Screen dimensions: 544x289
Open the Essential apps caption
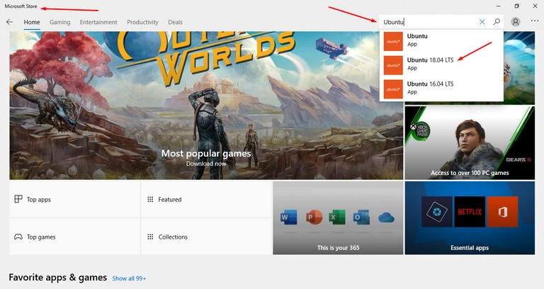[470, 248]
